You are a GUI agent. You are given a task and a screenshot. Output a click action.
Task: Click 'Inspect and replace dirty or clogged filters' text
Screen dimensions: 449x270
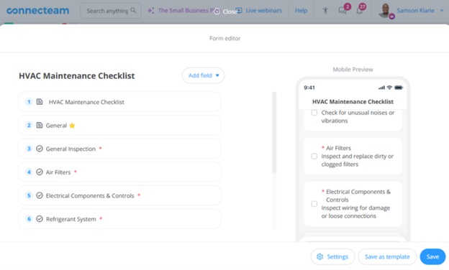[357, 160]
